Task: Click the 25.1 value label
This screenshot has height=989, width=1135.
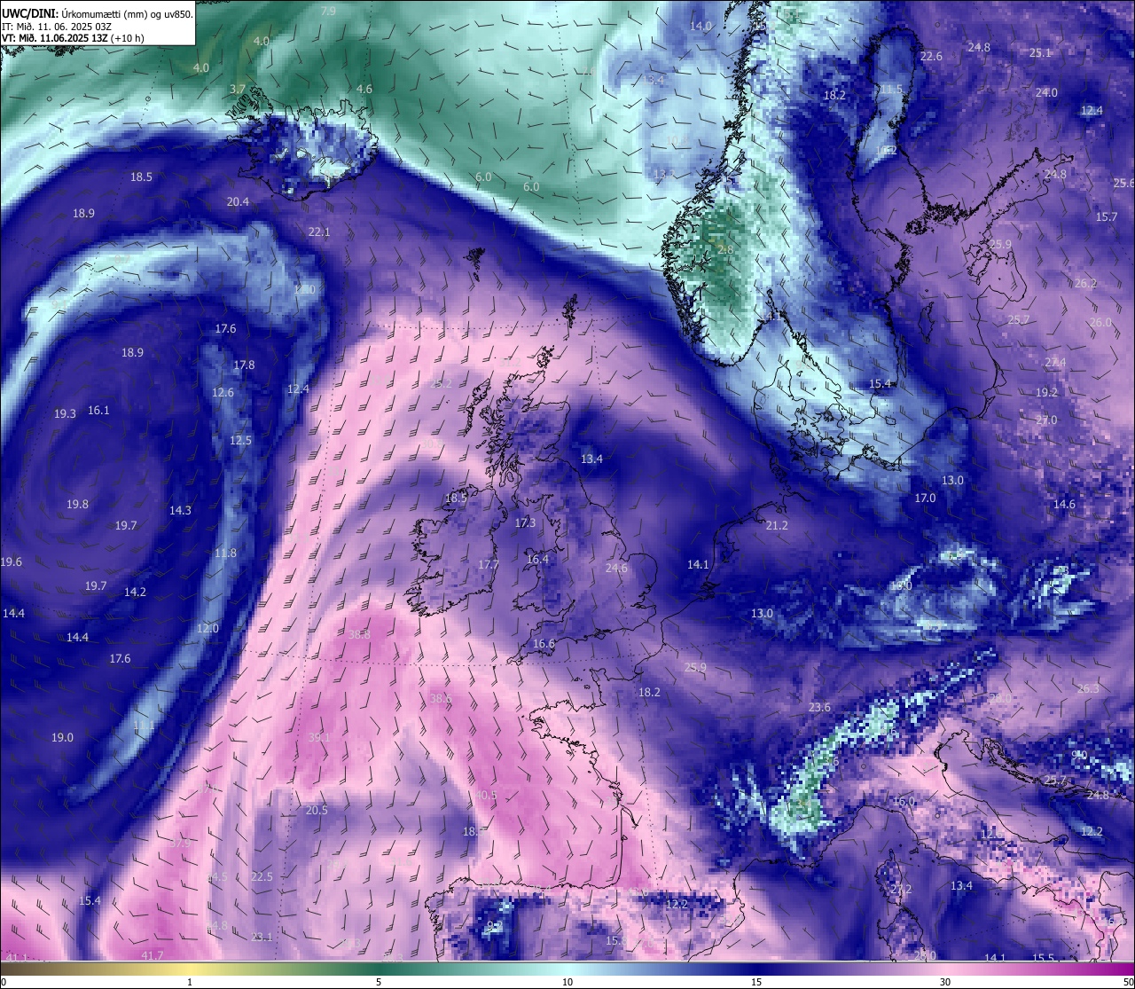Action: tap(1040, 53)
